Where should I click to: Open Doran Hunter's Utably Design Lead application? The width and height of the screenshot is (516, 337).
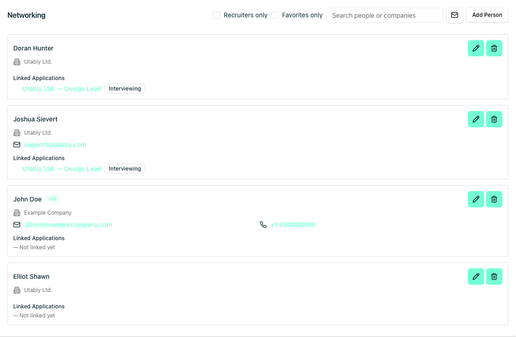pyautogui.click(x=61, y=89)
